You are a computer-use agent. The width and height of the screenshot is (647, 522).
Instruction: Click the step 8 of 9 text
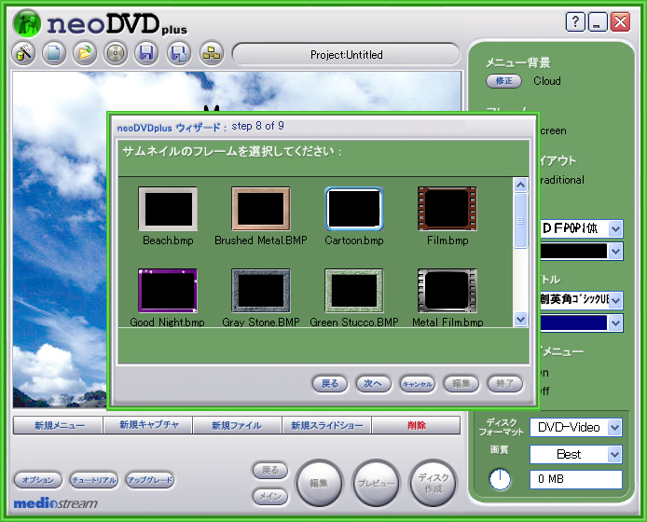258,126
